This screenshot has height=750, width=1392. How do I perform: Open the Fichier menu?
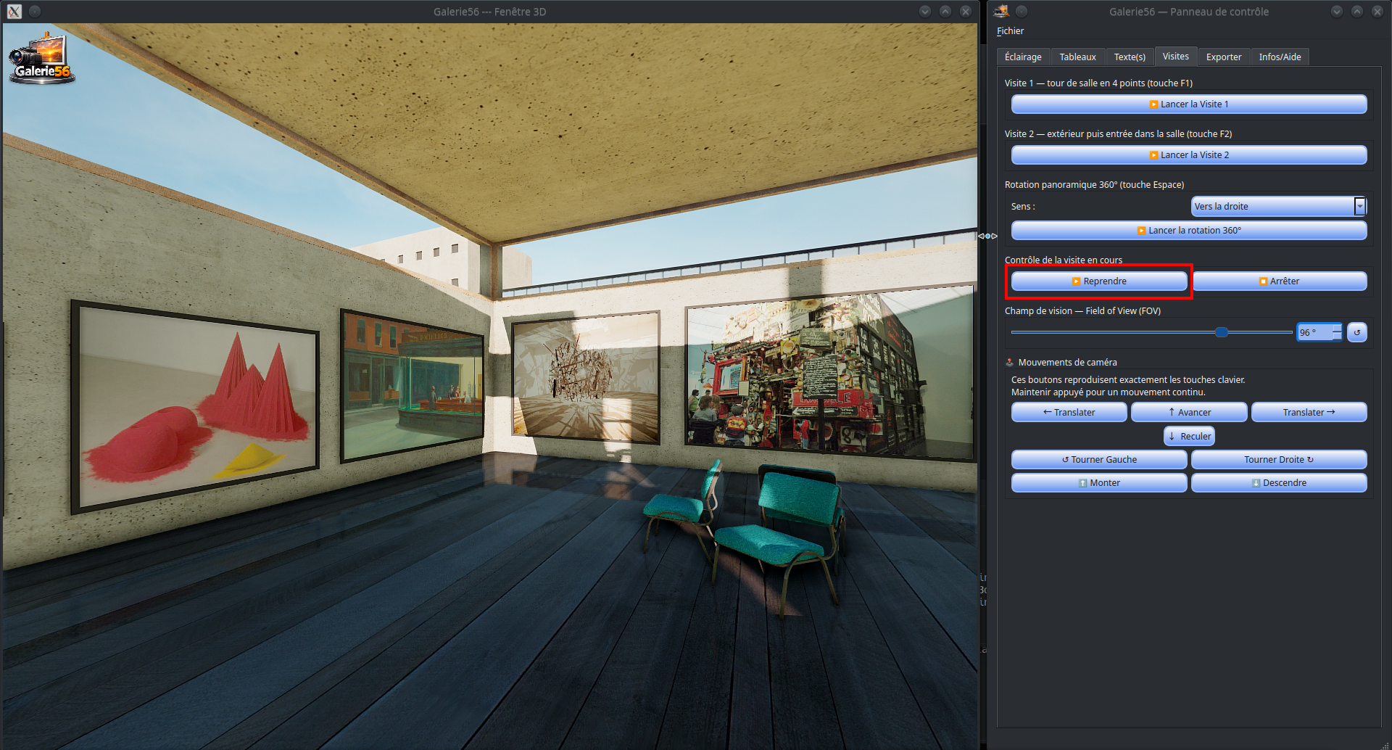tap(1010, 31)
